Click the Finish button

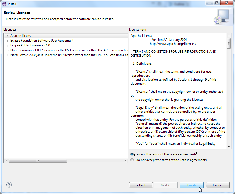click(x=192, y=185)
